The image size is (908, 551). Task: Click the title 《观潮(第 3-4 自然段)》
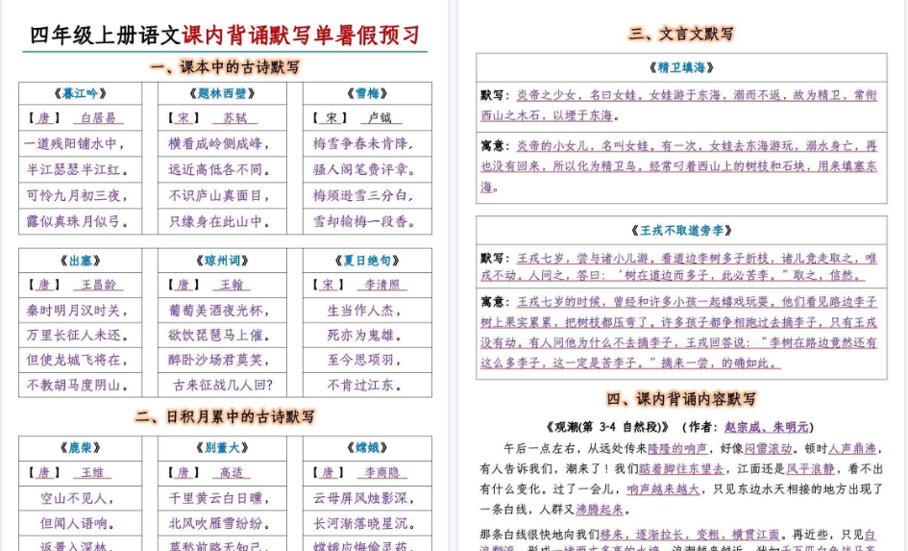click(607, 427)
